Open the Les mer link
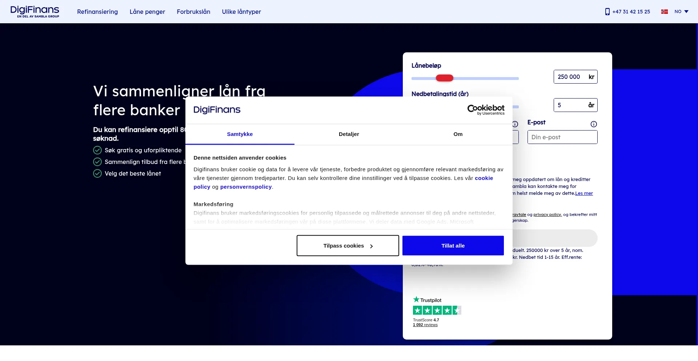The height and width of the screenshot is (361, 698). (x=584, y=193)
